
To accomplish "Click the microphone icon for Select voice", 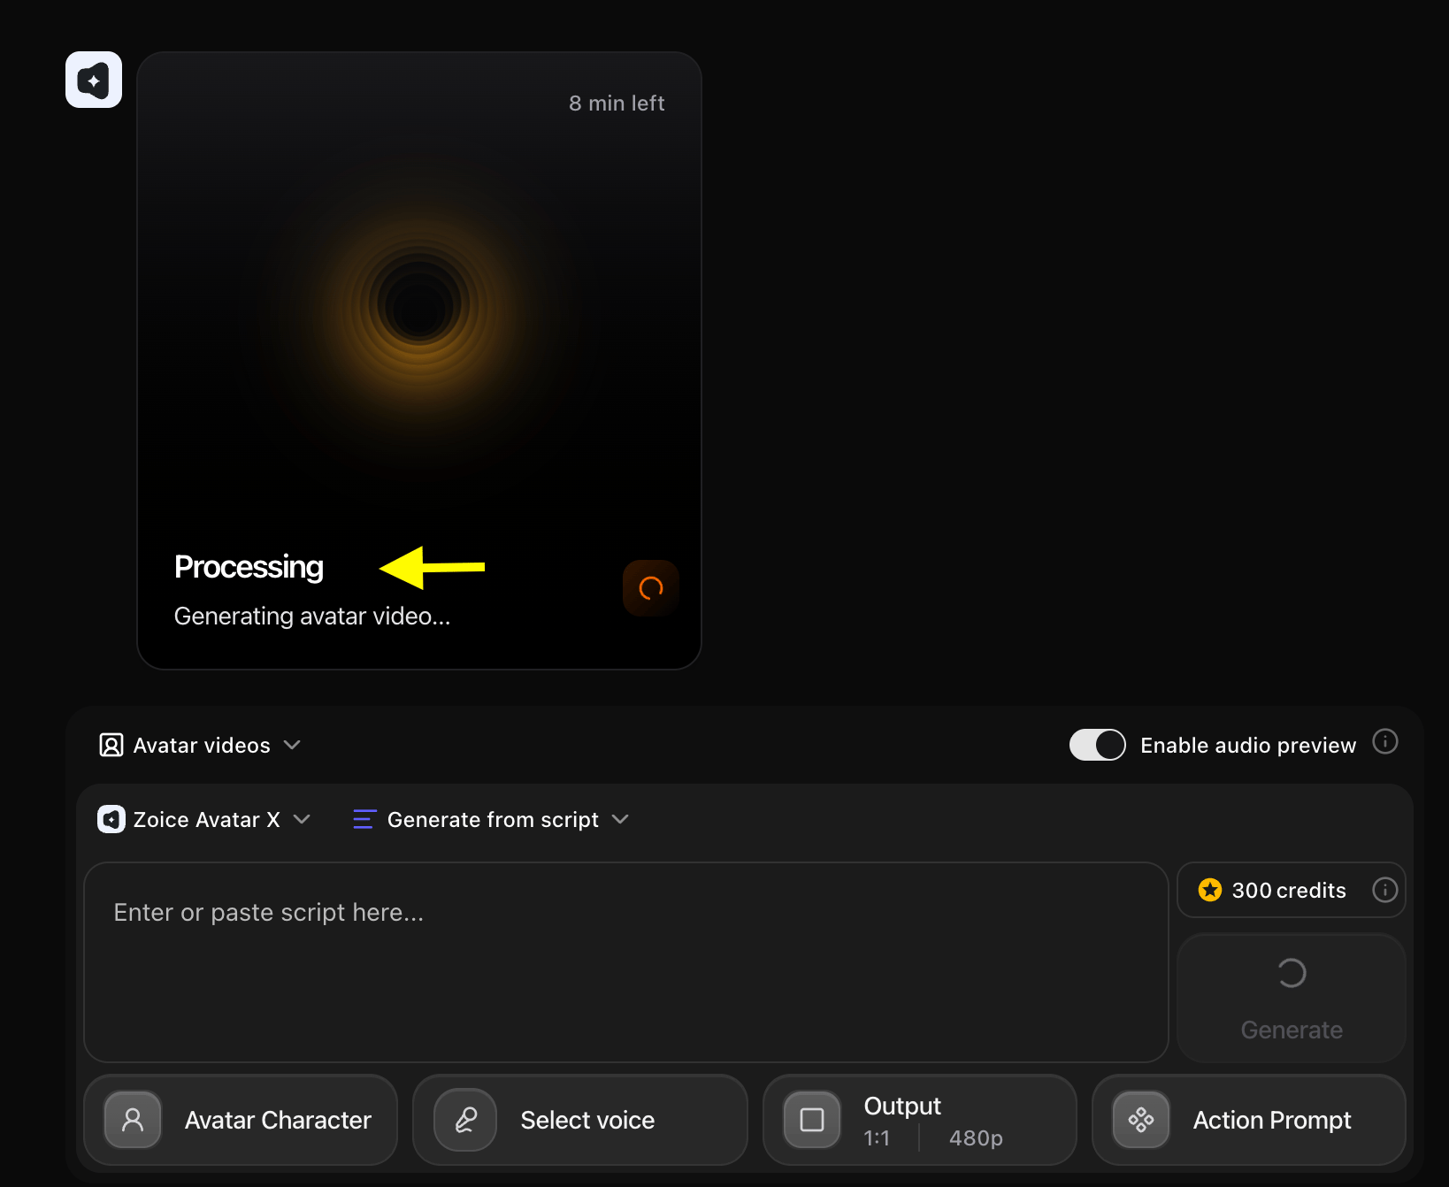I will point(465,1120).
